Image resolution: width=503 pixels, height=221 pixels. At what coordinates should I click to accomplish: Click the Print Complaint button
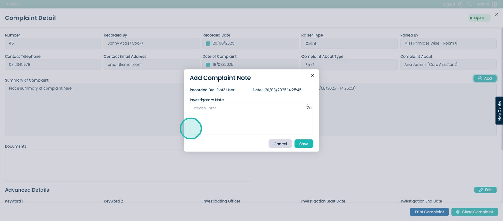[x=429, y=212]
